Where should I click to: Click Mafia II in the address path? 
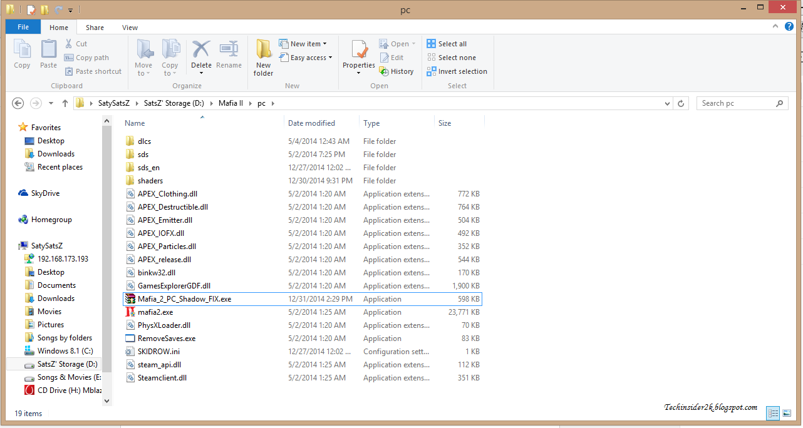[231, 103]
